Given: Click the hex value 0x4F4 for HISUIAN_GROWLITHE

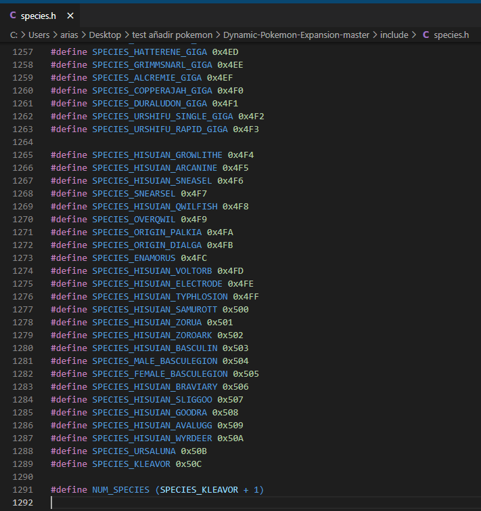Looking at the screenshot, I should click(241, 155).
